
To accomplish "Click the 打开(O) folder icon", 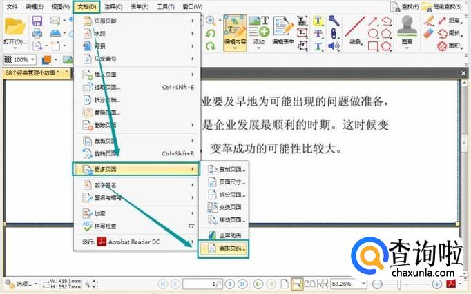I will (15, 27).
